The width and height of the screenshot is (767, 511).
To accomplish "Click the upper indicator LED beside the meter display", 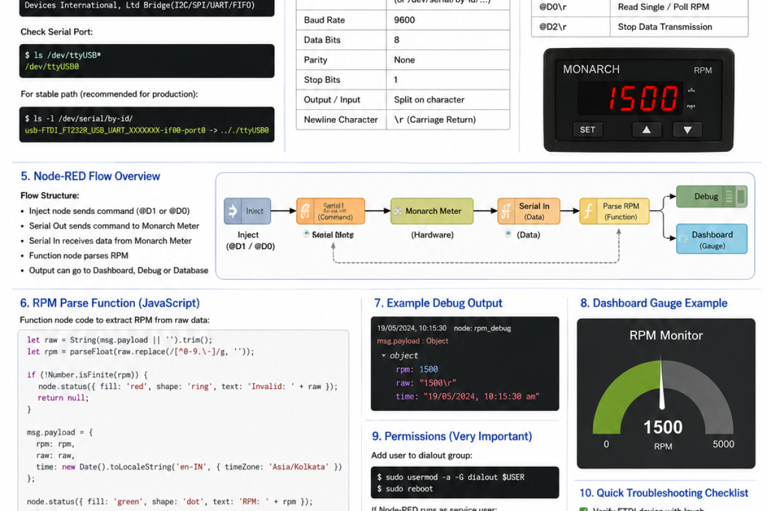I will [690, 90].
